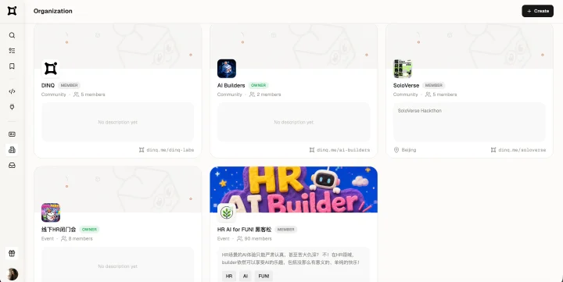Open the 线下HR闭门会 event title

click(x=59, y=230)
